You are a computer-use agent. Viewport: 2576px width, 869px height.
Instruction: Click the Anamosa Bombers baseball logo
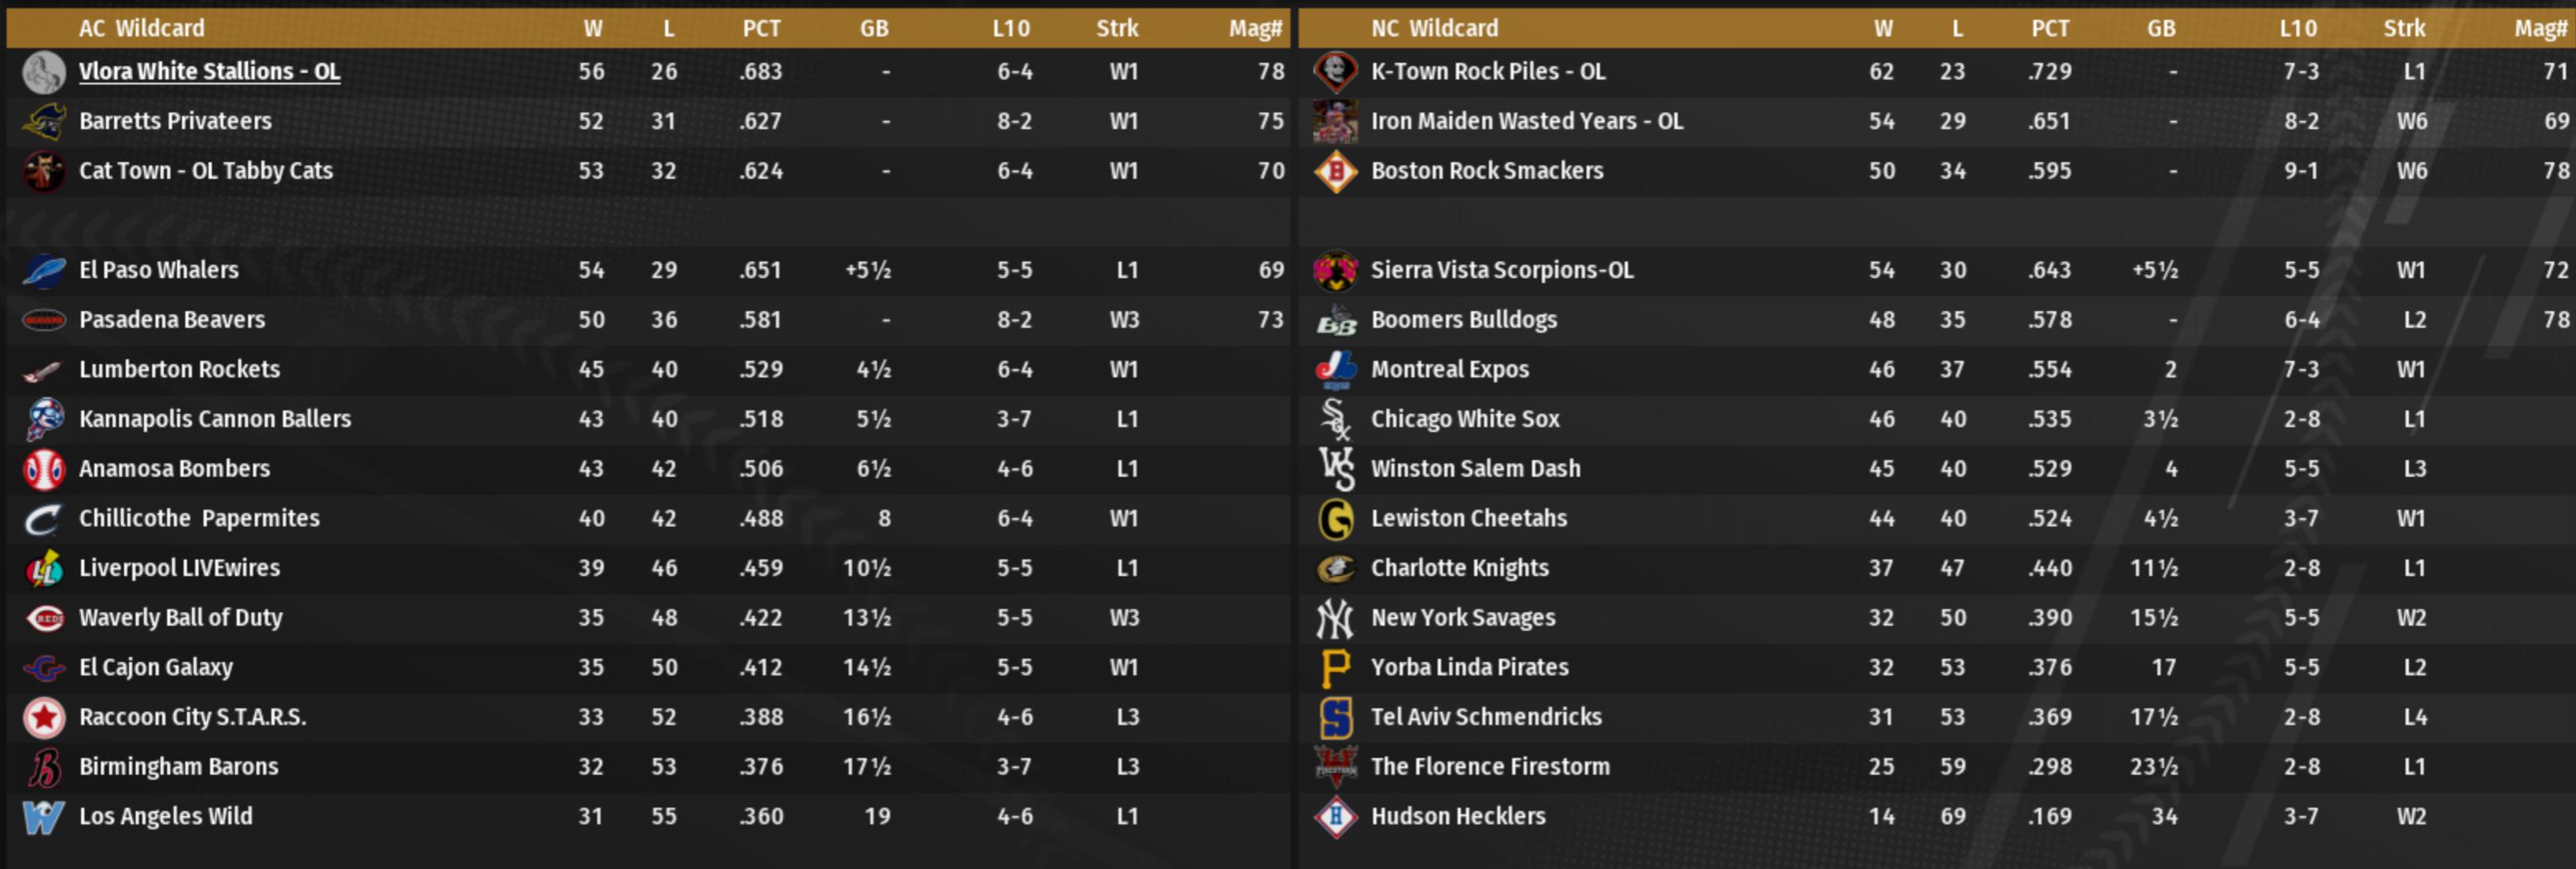(x=43, y=469)
